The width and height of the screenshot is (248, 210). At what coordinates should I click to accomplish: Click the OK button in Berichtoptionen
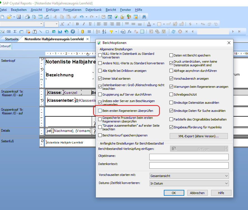click(174, 193)
